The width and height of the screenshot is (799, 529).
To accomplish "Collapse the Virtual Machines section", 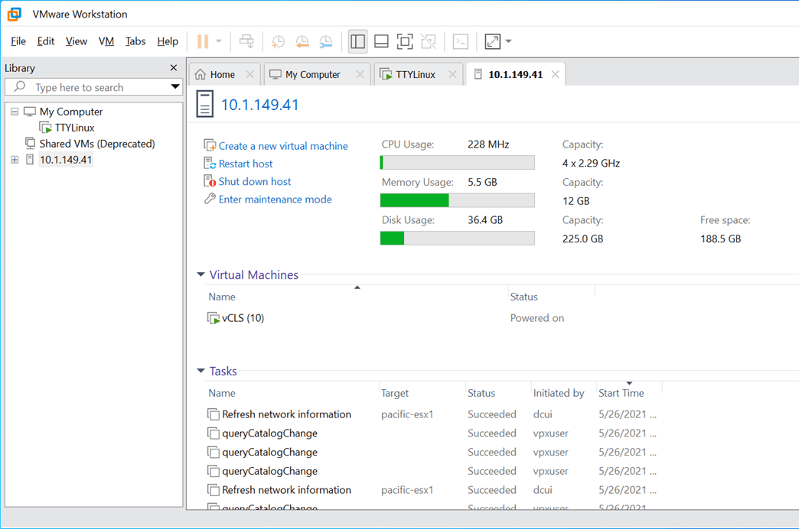I will (201, 275).
